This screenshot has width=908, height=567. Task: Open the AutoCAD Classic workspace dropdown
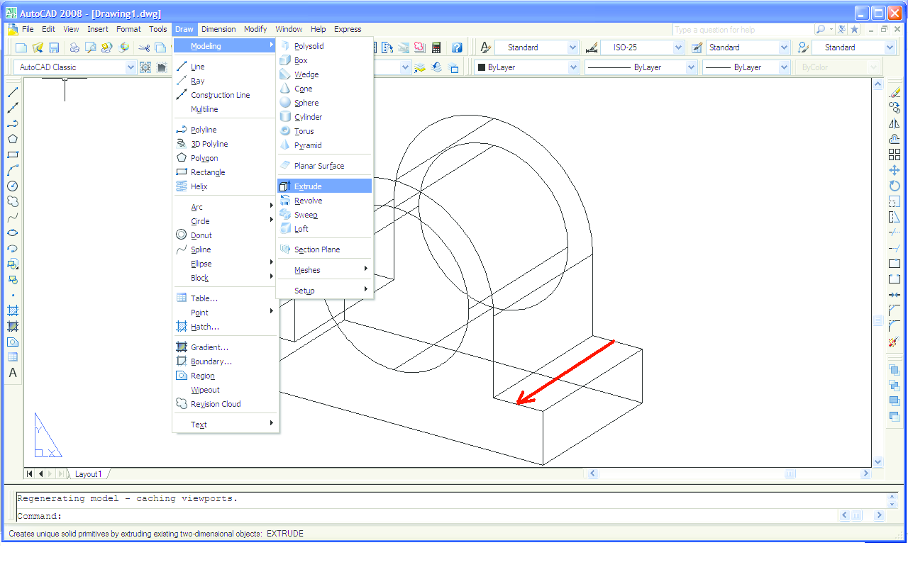click(131, 67)
